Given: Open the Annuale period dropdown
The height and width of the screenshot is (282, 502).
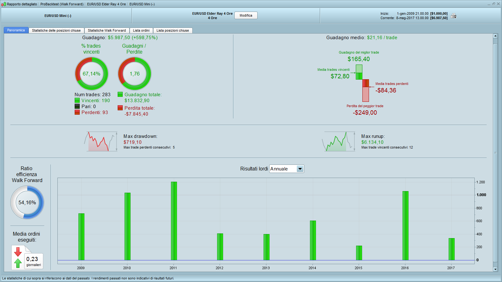Looking at the screenshot, I should tap(286, 169).
